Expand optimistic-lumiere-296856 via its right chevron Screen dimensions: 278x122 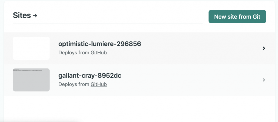click(x=264, y=48)
